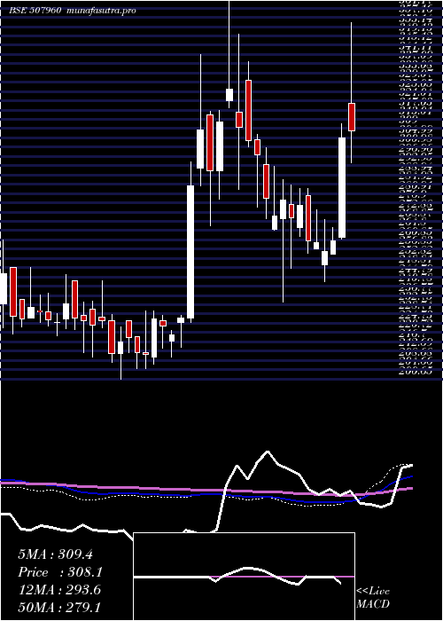Click the 'BSE 507960 munafasutra.pro' chart title

coord(73,11)
